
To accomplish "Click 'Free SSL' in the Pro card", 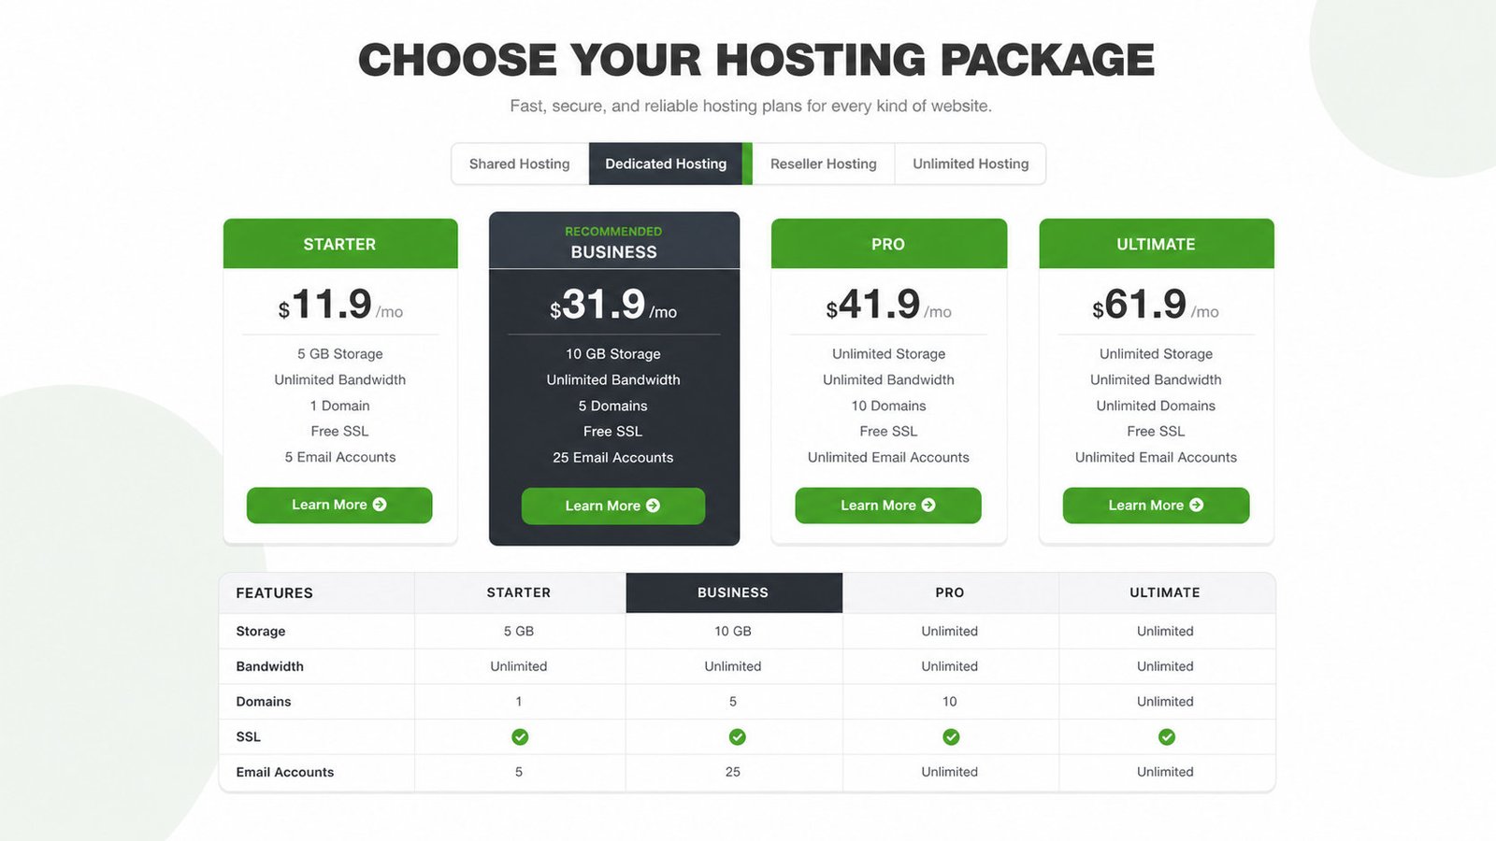I will (888, 431).
